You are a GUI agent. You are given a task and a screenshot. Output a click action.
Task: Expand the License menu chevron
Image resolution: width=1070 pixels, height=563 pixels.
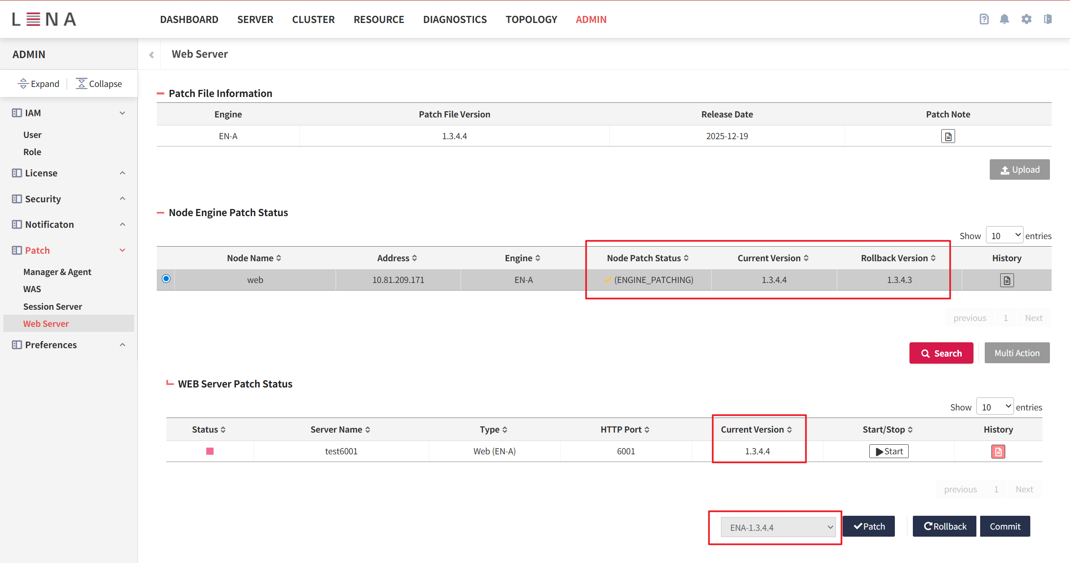122,173
